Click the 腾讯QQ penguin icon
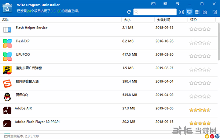 click(7, 97)
